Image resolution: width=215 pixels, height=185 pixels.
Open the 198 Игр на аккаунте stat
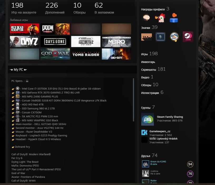(24, 8)
